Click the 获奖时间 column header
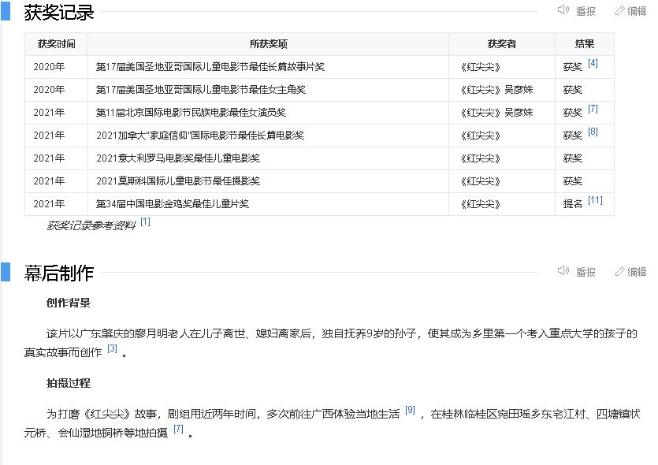This screenshot has height=465, width=658. coord(56,44)
